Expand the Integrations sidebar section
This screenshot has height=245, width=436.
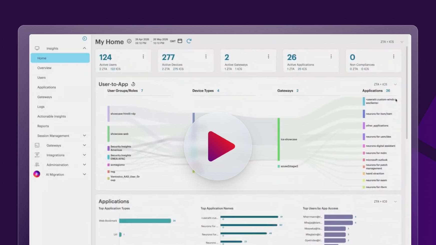click(84, 155)
